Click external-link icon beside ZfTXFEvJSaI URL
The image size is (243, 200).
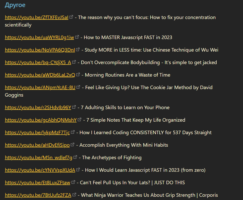point(71,17)
